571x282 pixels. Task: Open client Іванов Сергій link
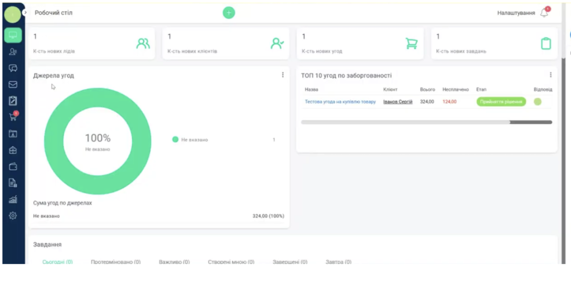[x=398, y=102]
